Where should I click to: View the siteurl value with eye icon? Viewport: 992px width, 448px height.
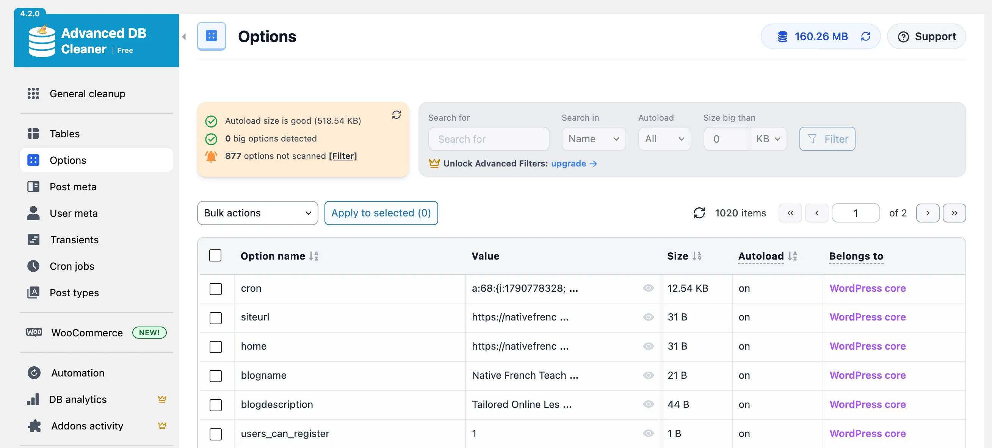point(649,317)
